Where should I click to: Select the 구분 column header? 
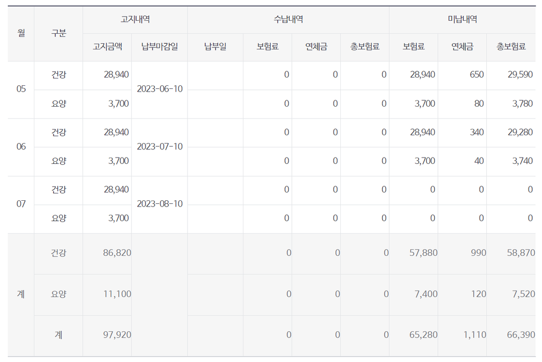click(58, 33)
